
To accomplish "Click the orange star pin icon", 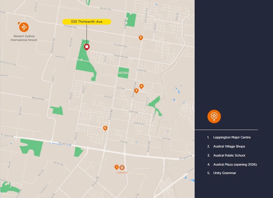I will (214, 116).
